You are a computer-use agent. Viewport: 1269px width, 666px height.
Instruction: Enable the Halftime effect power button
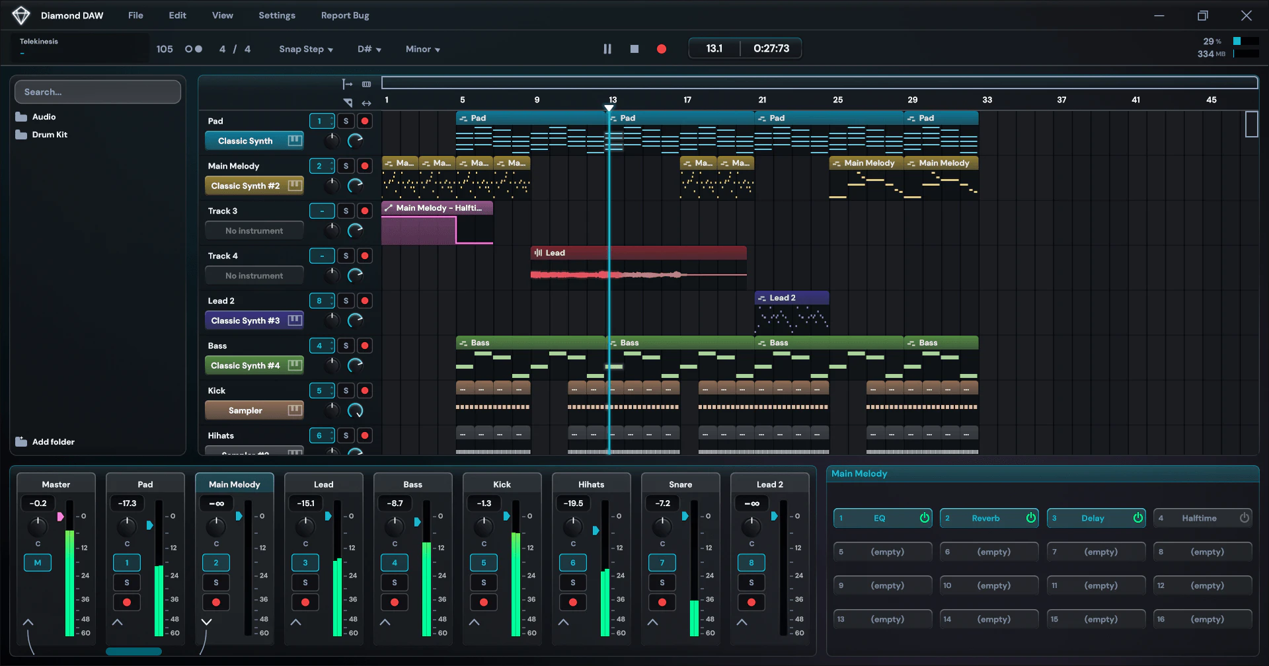pos(1245,518)
